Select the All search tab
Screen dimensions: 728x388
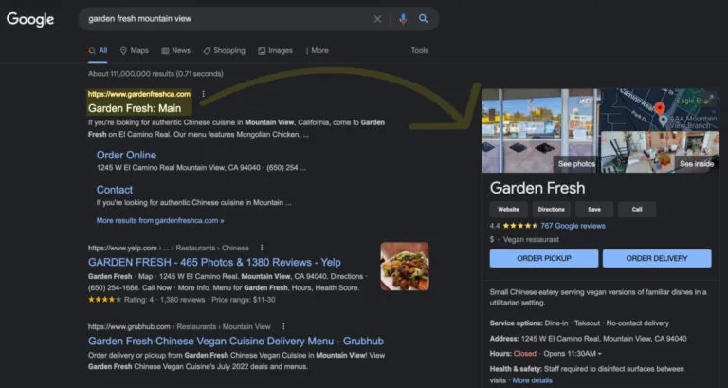click(98, 50)
